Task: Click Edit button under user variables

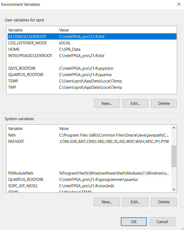Action: (135, 103)
